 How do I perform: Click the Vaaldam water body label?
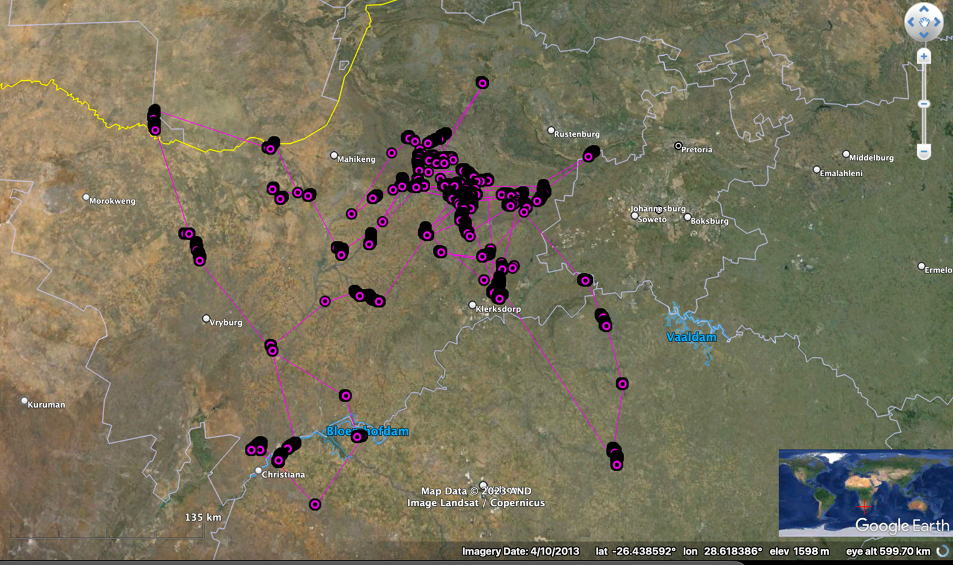click(691, 337)
